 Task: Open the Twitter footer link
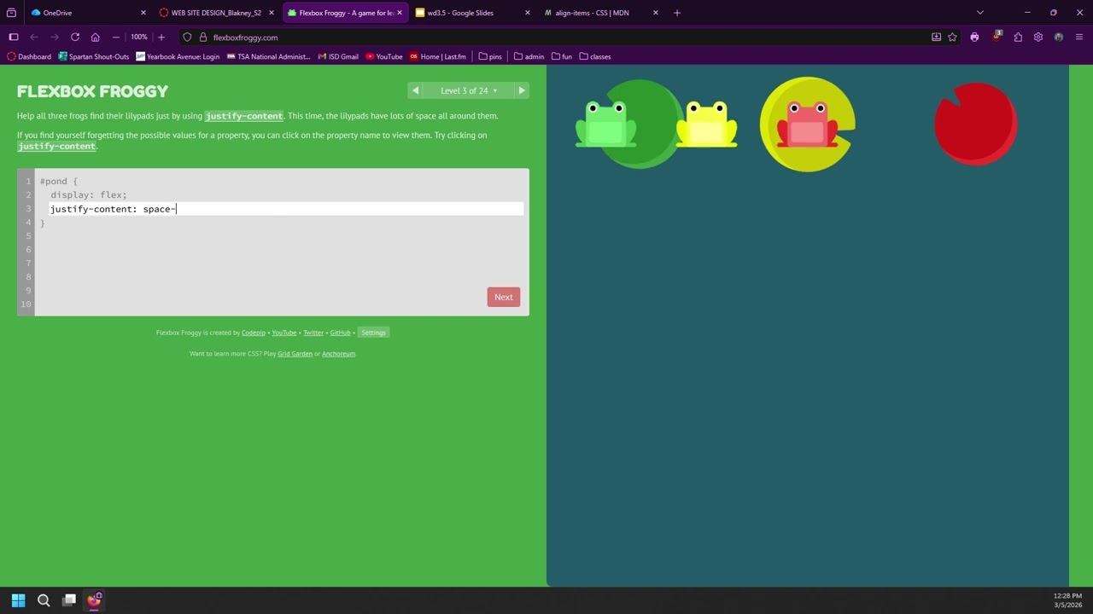(x=313, y=333)
